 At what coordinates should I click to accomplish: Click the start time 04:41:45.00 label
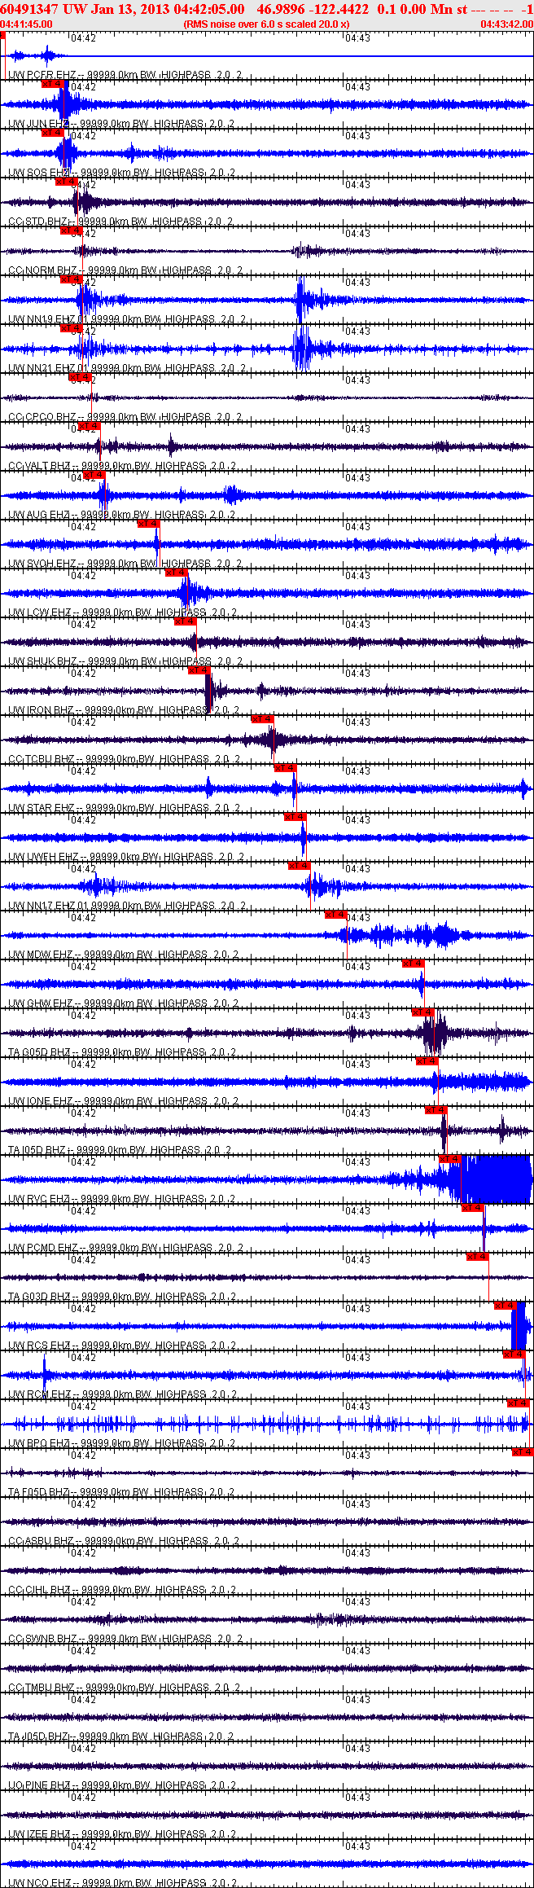coord(26,24)
